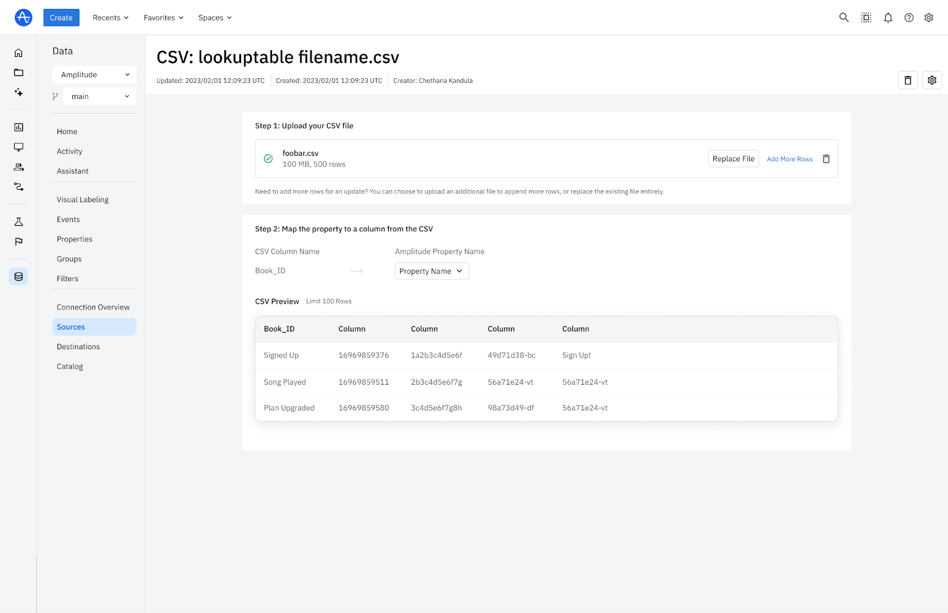
Task: Click the 49d71d38-bc cell
Action: pyautogui.click(x=511, y=355)
